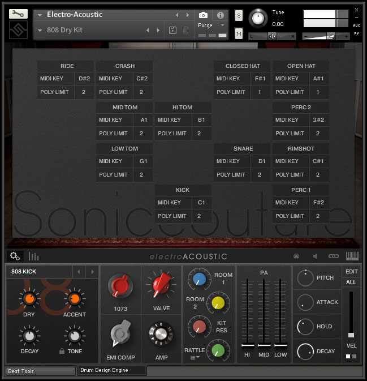Change the RIDE MIDI KEY value D#2
Viewport: 367px width, 381px height.
84,79
